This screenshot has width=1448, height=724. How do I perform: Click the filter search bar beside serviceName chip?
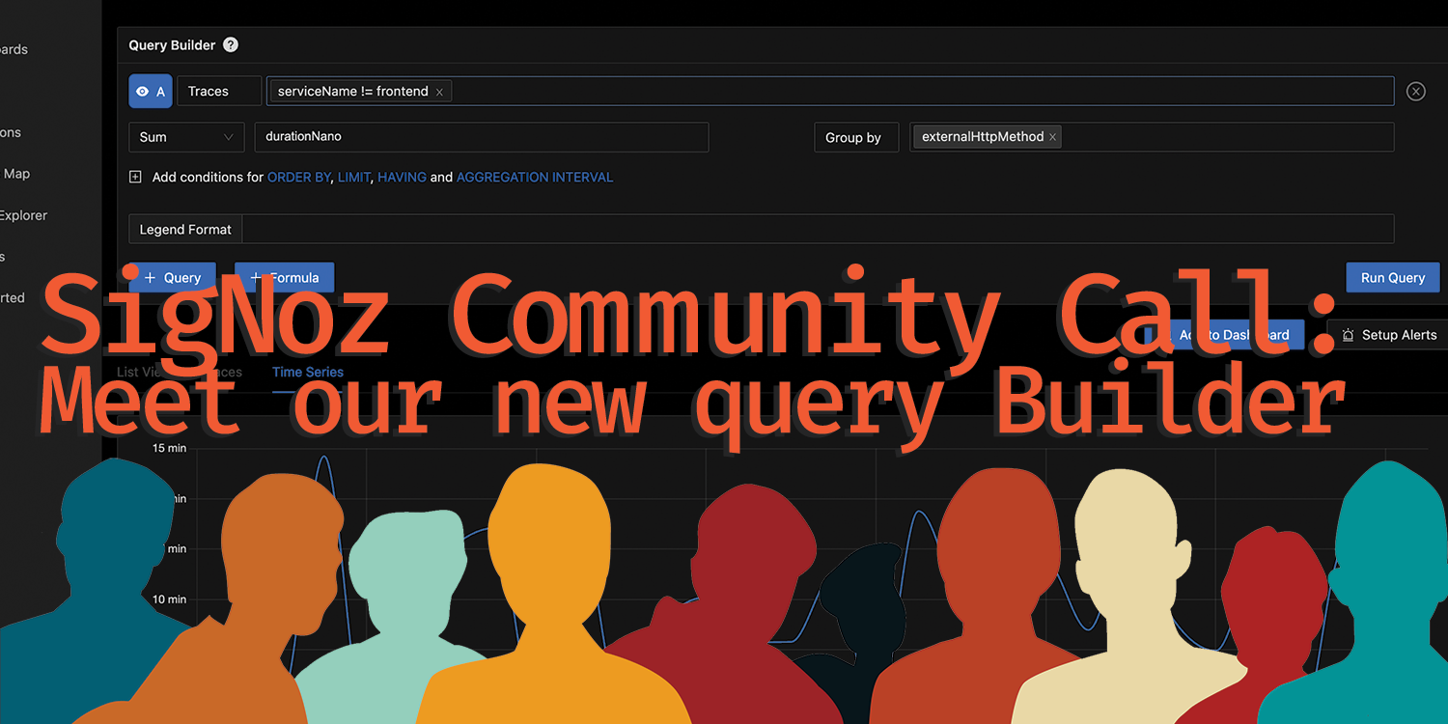(922, 92)
